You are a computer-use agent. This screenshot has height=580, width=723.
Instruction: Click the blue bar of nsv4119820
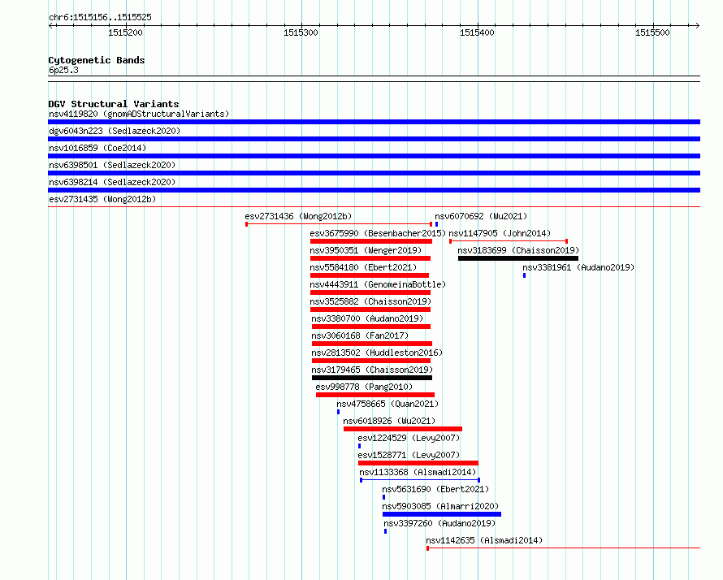coord(374,122)
